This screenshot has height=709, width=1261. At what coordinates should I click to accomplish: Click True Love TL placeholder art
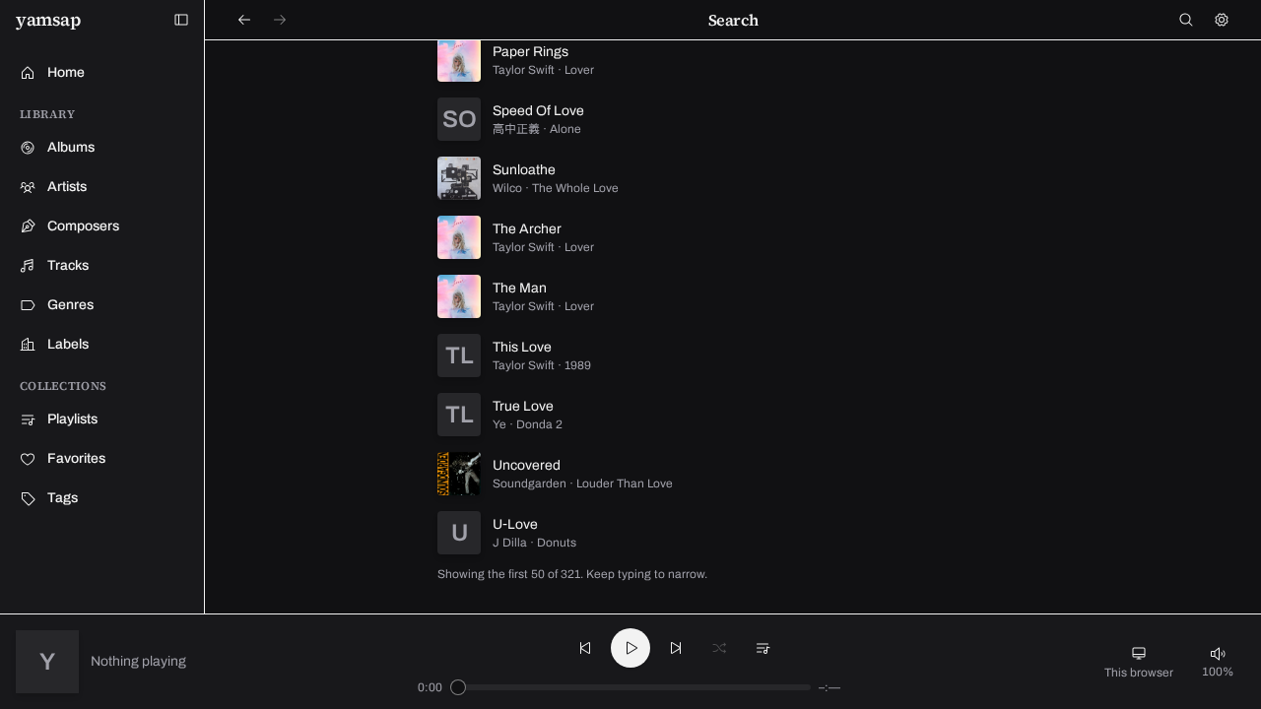[459, 415]
